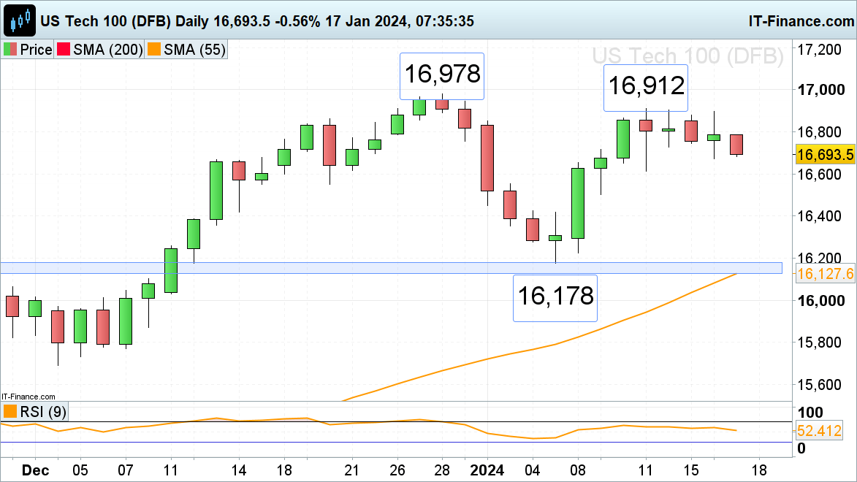Click the 17,200 price axis label
Screen dimensions: 857x482
tap(819, 50)
